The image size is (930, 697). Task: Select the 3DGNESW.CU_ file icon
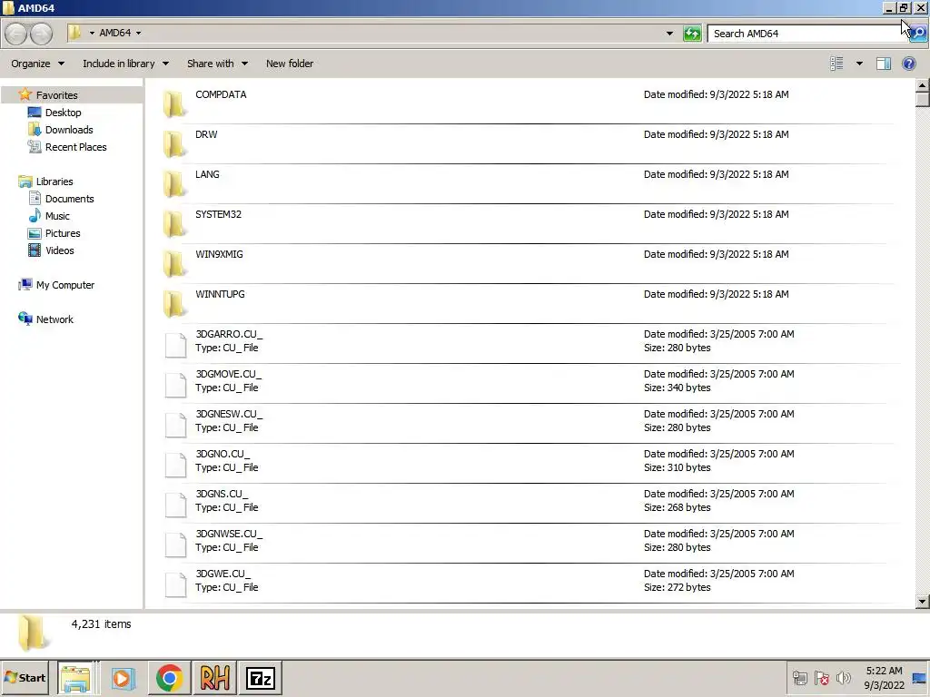pos(175,425)
